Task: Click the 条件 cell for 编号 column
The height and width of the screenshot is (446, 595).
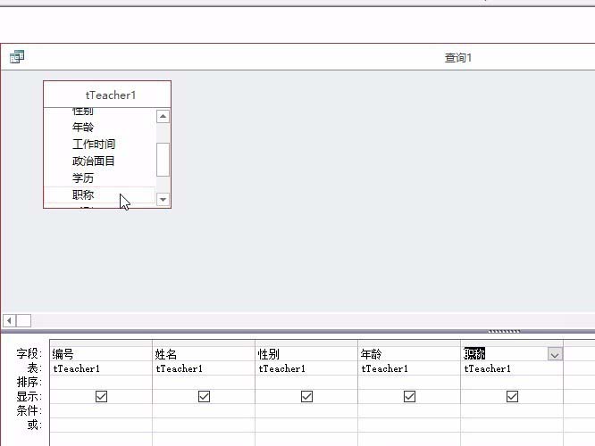Action: pos(101,410)
